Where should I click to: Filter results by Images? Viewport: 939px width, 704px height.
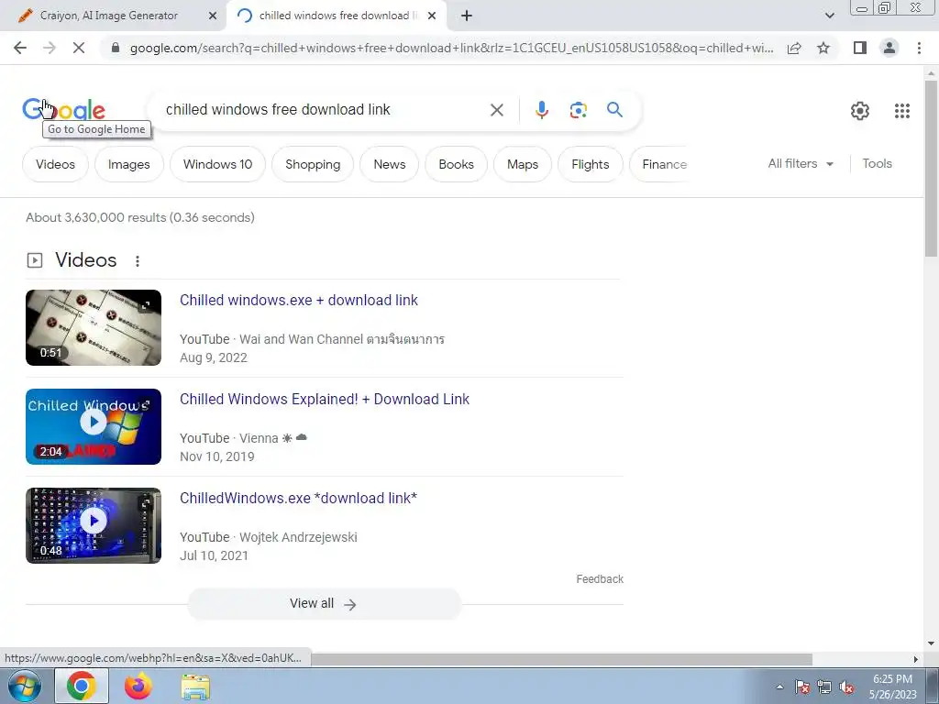tap(128, 164)
